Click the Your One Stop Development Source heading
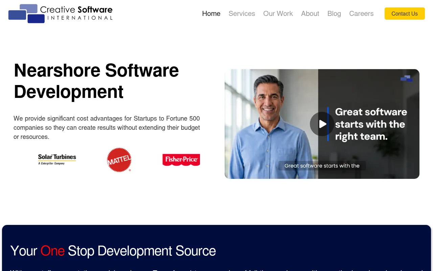This screenshot has height=271, width=433. click(113, 251)
